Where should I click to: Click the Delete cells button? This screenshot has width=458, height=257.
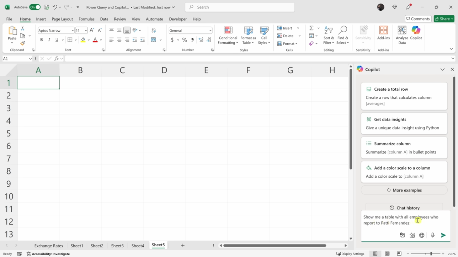(285, 36)
